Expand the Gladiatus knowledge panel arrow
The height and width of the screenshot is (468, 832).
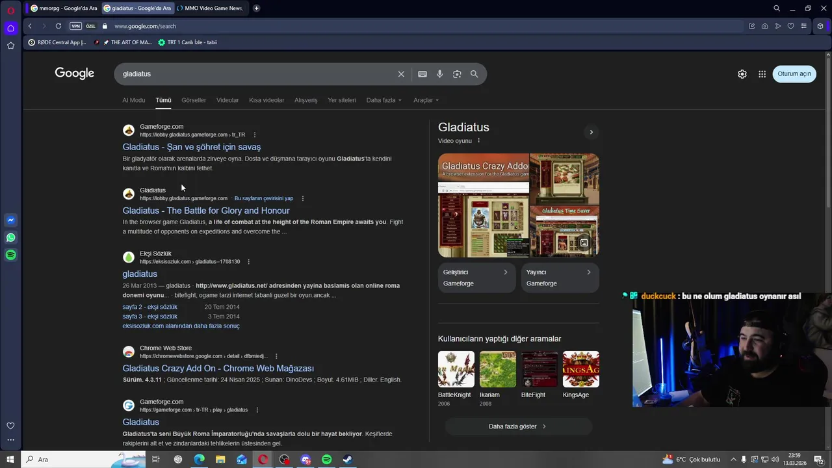coord(591,132)
